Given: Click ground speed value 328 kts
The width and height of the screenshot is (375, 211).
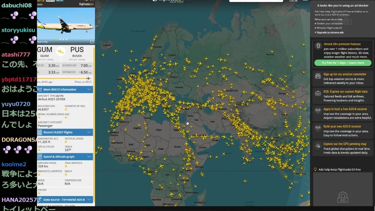Looking at the screenshot, I should point(43,166).
